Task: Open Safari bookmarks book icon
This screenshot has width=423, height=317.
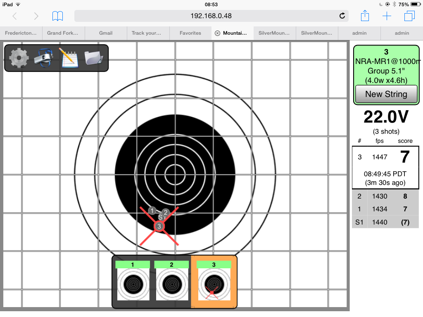Action: [58, 16]
